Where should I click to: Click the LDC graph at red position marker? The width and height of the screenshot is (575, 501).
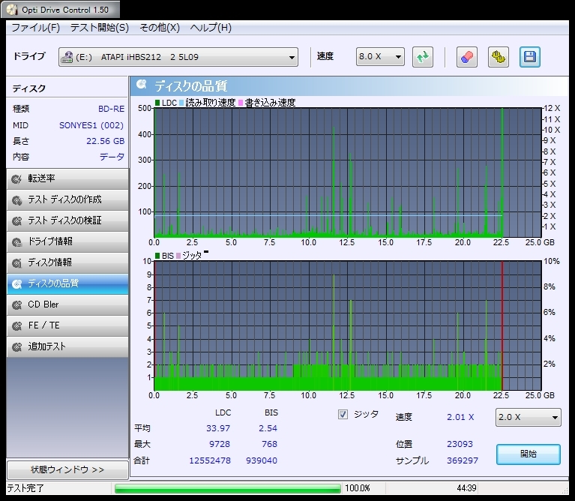(x=502, y=172)
